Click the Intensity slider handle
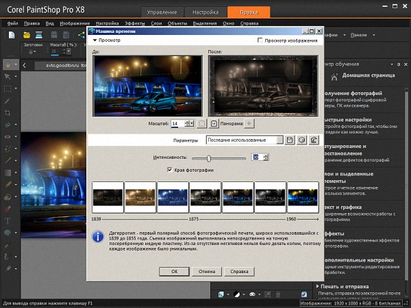This screenshot has width=411, height=308. click(x=209, y=158)
